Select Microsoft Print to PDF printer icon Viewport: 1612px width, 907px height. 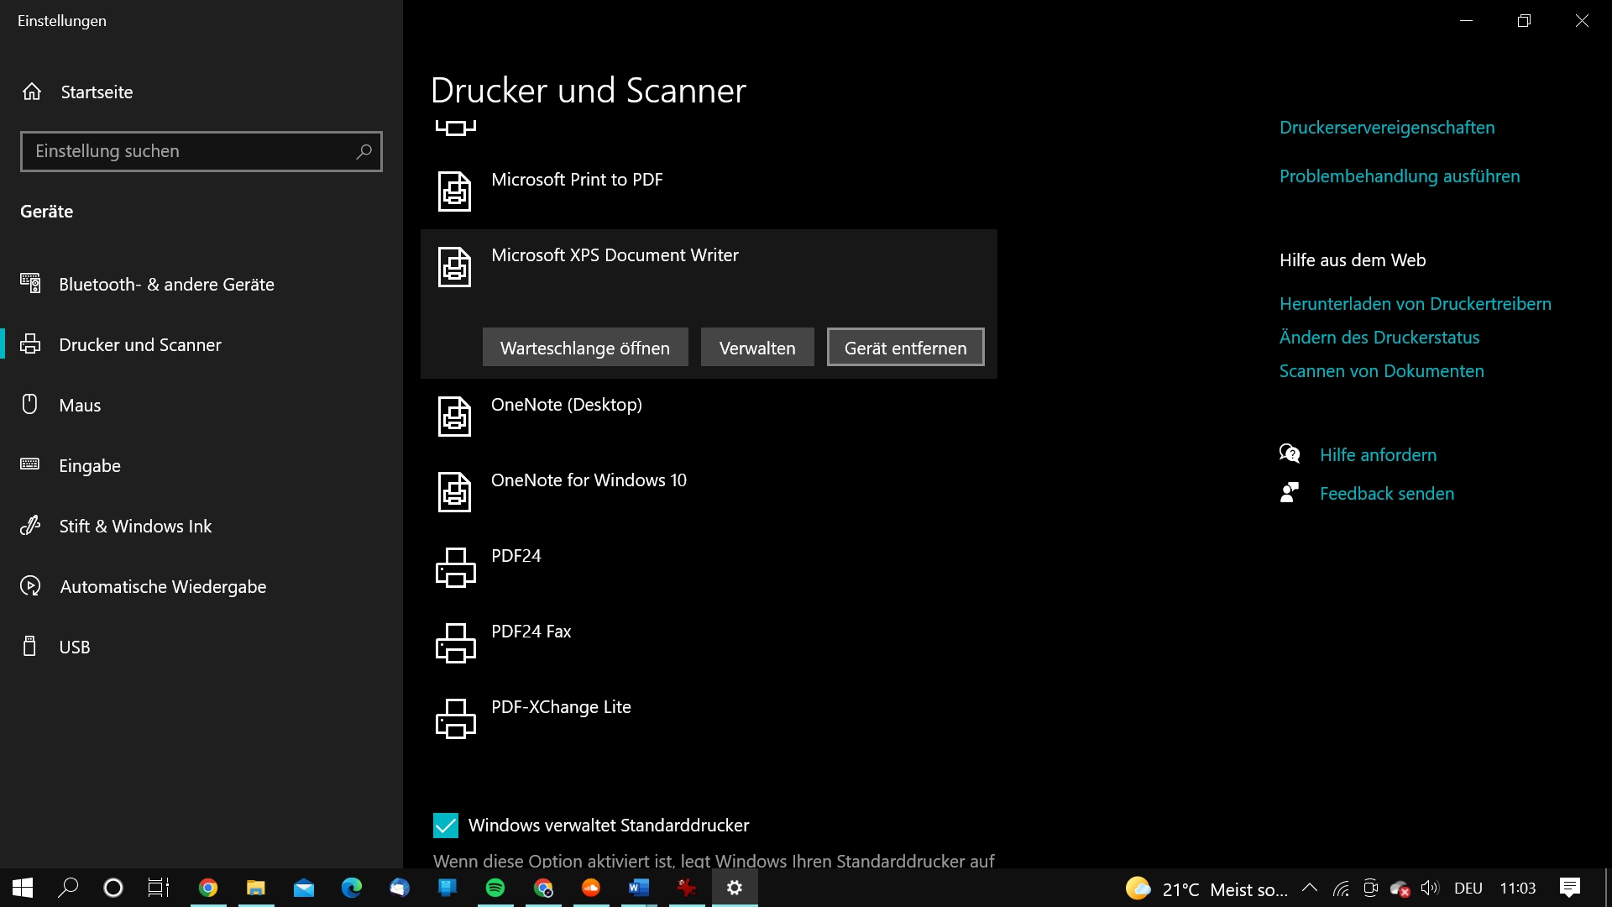click(x=454, y=191)
